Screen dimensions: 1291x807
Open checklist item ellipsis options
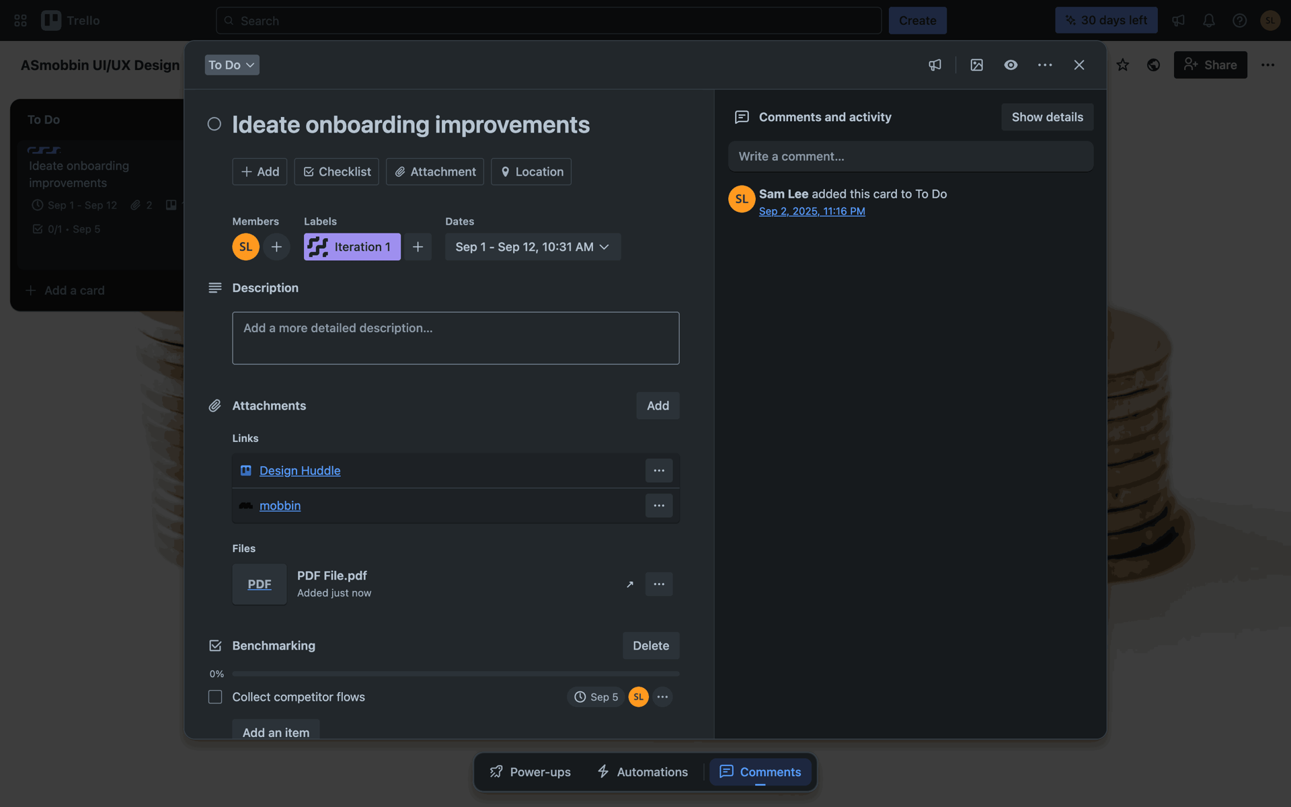point(662,697)
